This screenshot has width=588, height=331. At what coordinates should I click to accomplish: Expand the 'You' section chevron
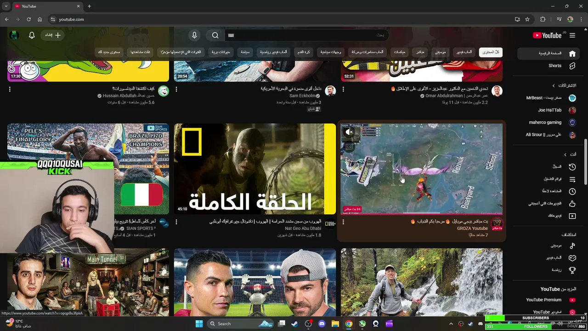pyautogui.click(x=565, y=154)
